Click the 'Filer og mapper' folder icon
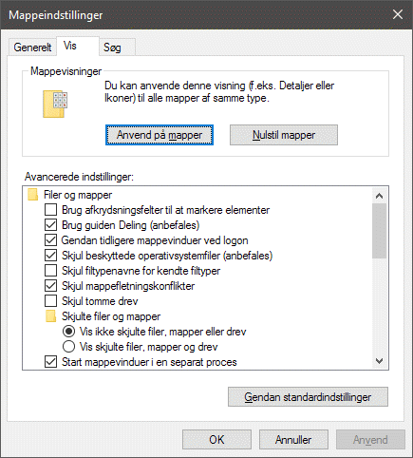The width and height of the screenshot is (413, 458). (x=32, y=195)
